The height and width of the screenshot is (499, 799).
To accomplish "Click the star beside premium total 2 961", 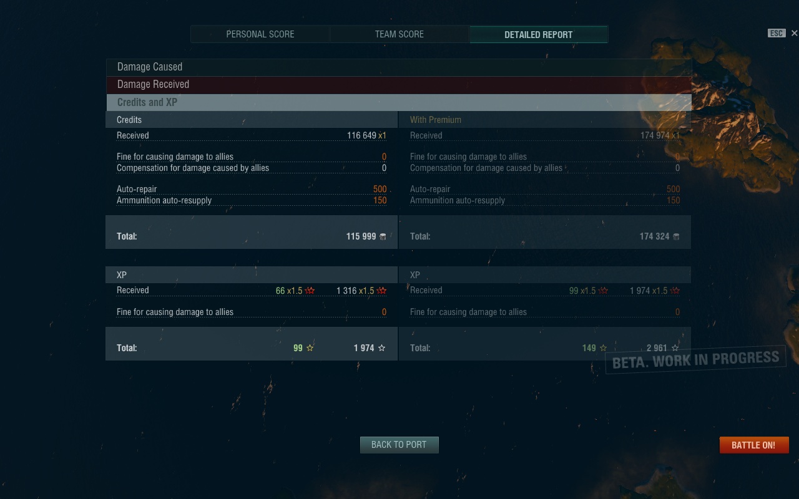I will pyautogui.click(x=675, y=348).
